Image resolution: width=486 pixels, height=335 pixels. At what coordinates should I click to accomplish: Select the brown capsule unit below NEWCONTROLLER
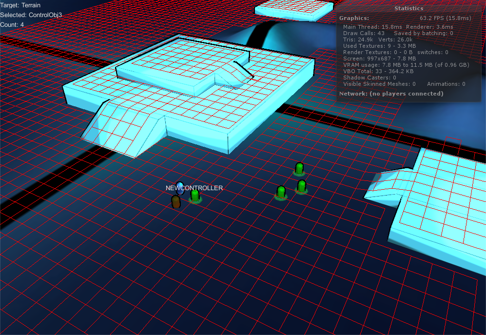click(176, 201)
